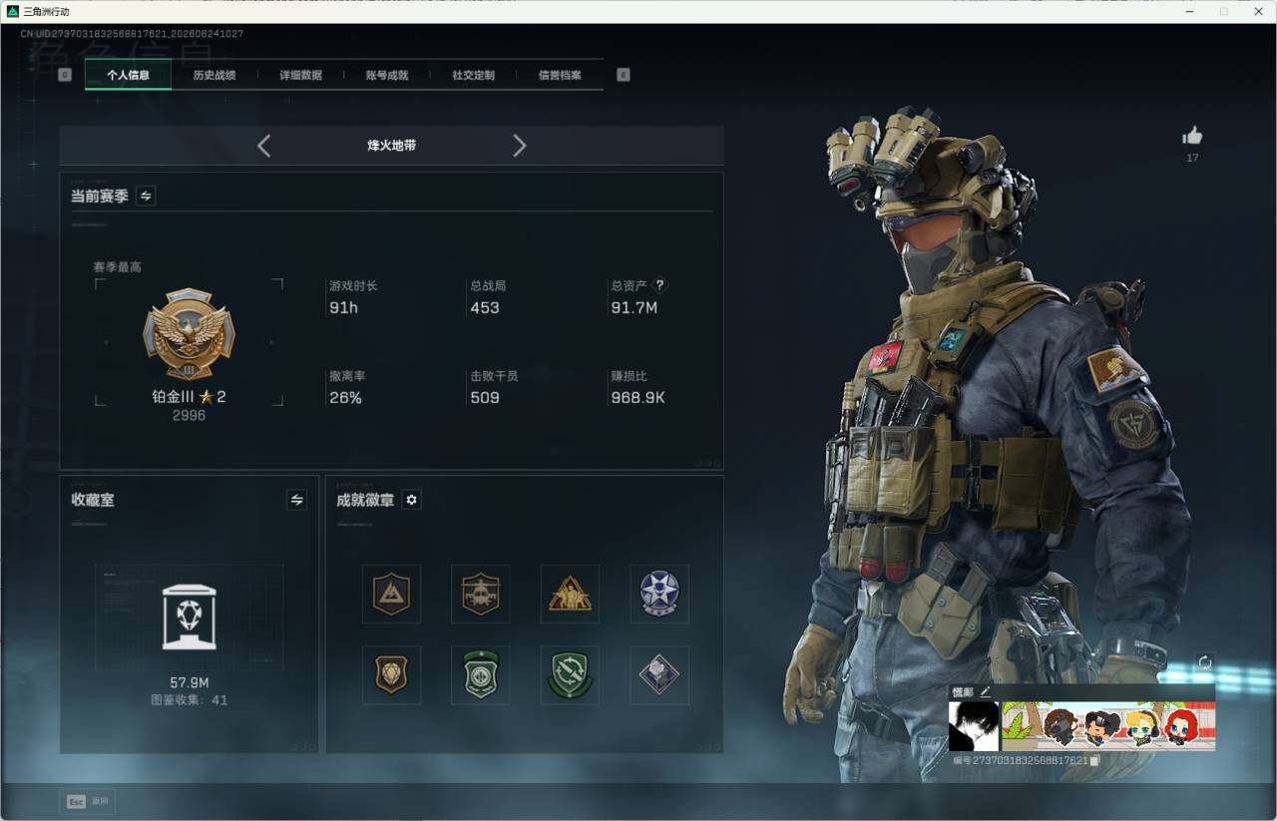Click the 总资产 value 91.7M
Viewport: 1277px width, 821px height.
(635, 307)
